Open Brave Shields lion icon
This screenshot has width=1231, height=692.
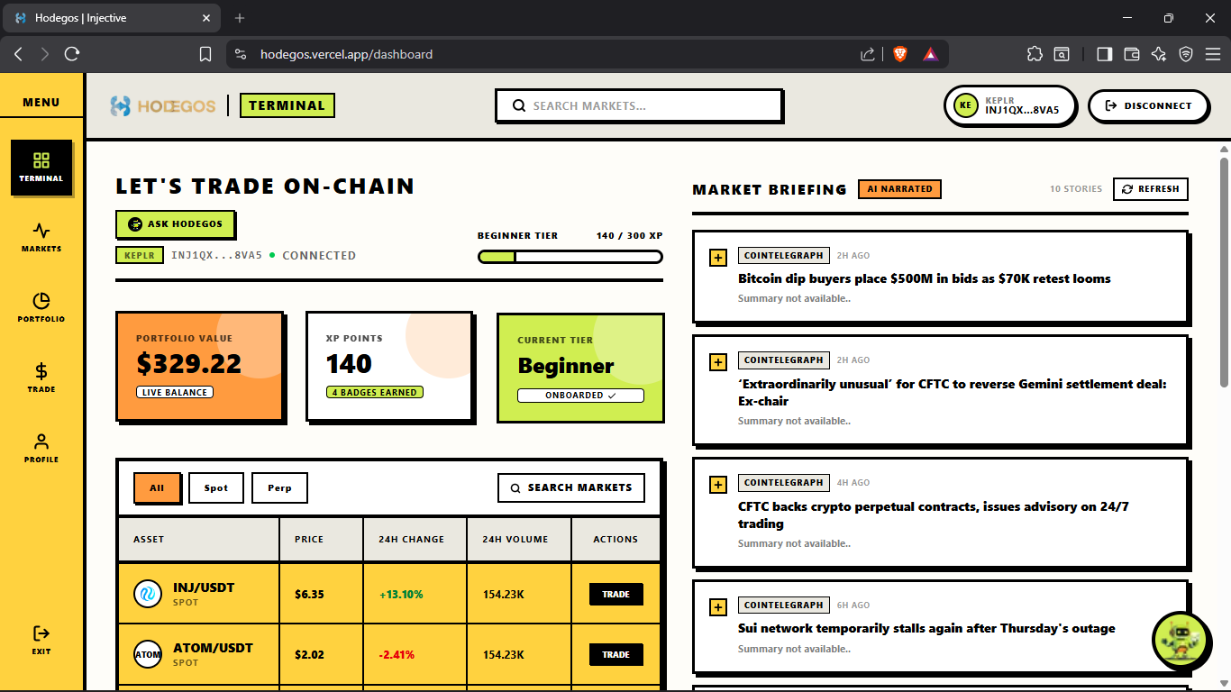tap(899, 54)
